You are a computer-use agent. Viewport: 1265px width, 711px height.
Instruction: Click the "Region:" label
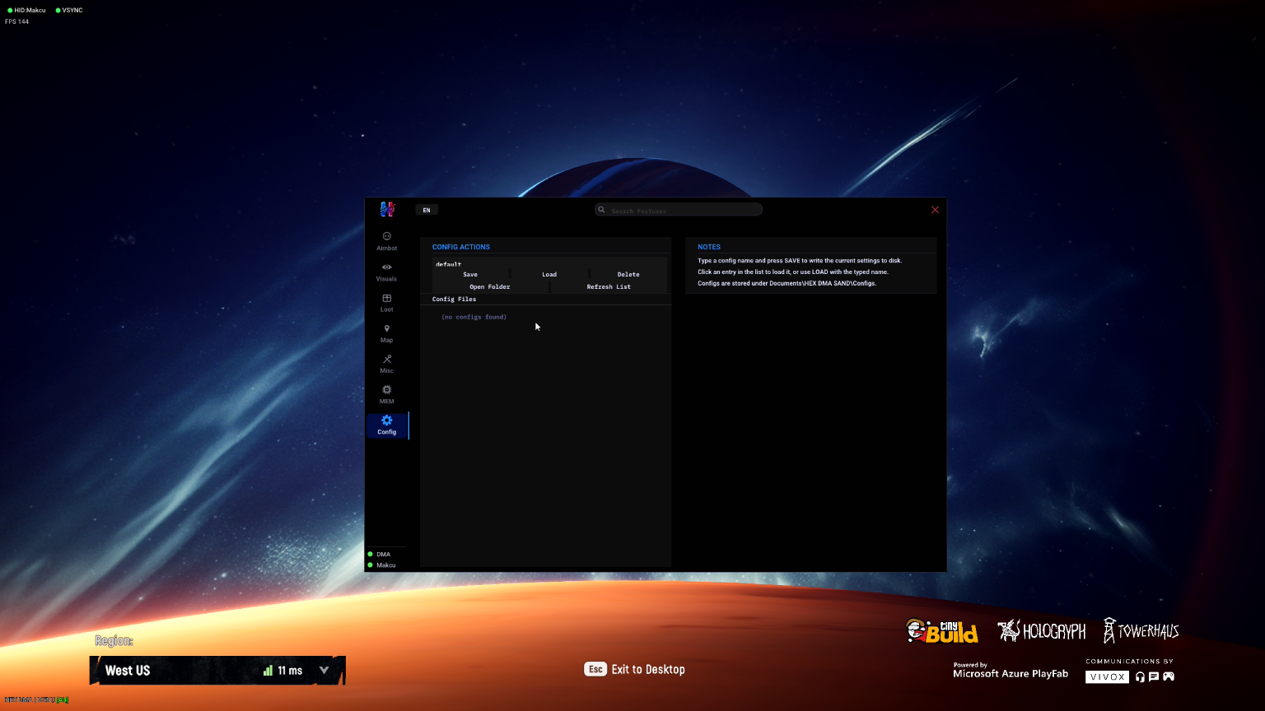pos(114,641)
